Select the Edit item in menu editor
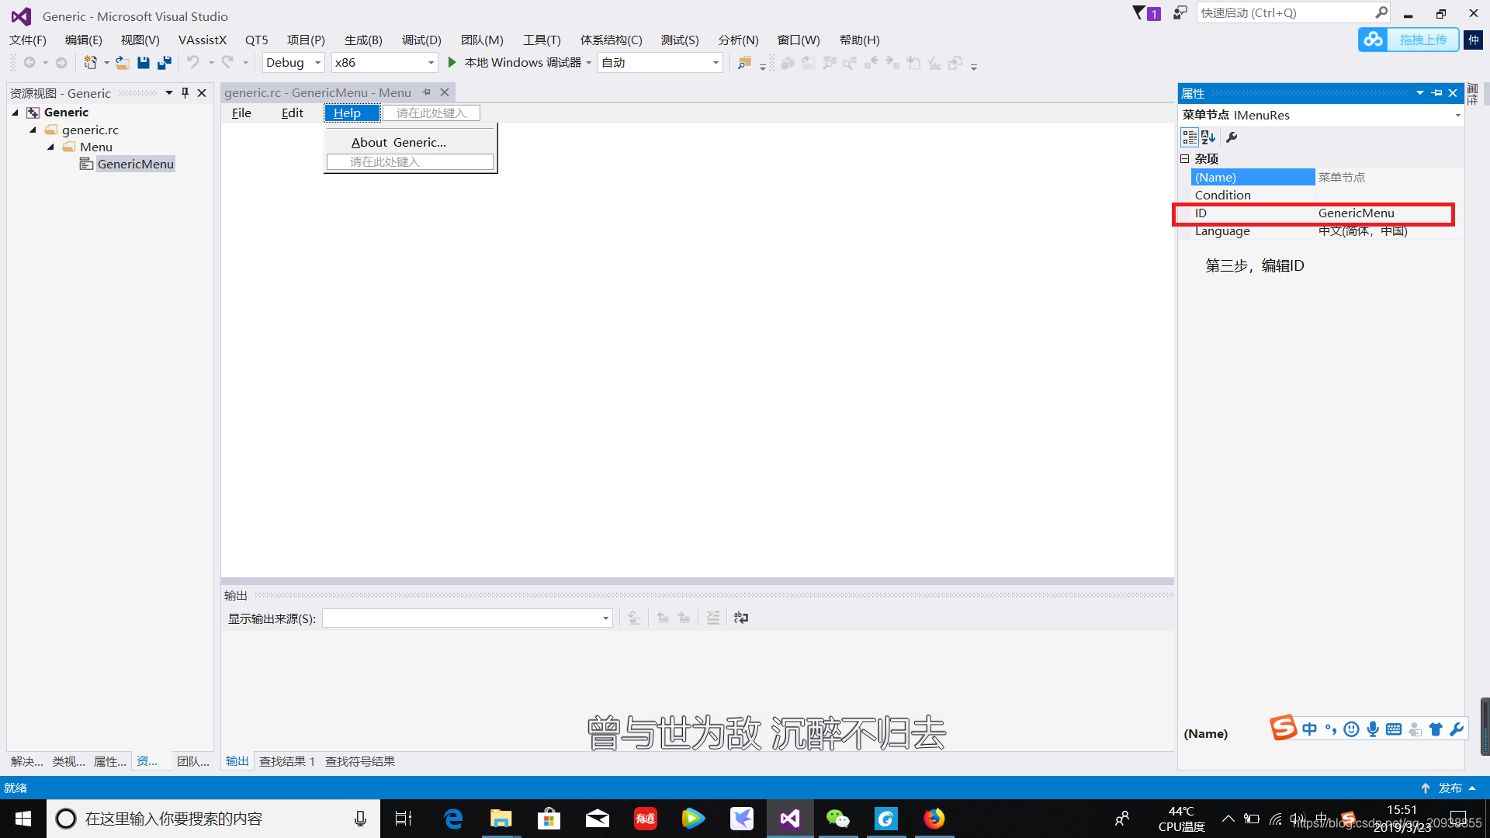This screenshot has width=1490, height=838. tap(293, 113)
